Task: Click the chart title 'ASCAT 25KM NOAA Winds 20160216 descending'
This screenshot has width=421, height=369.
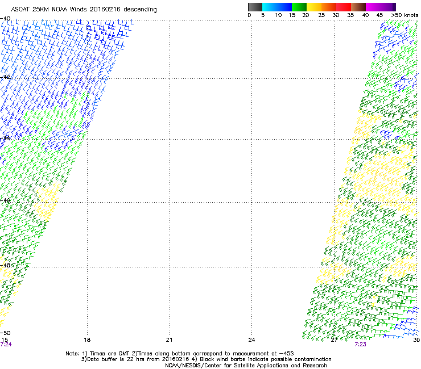Action: [84, 9]
